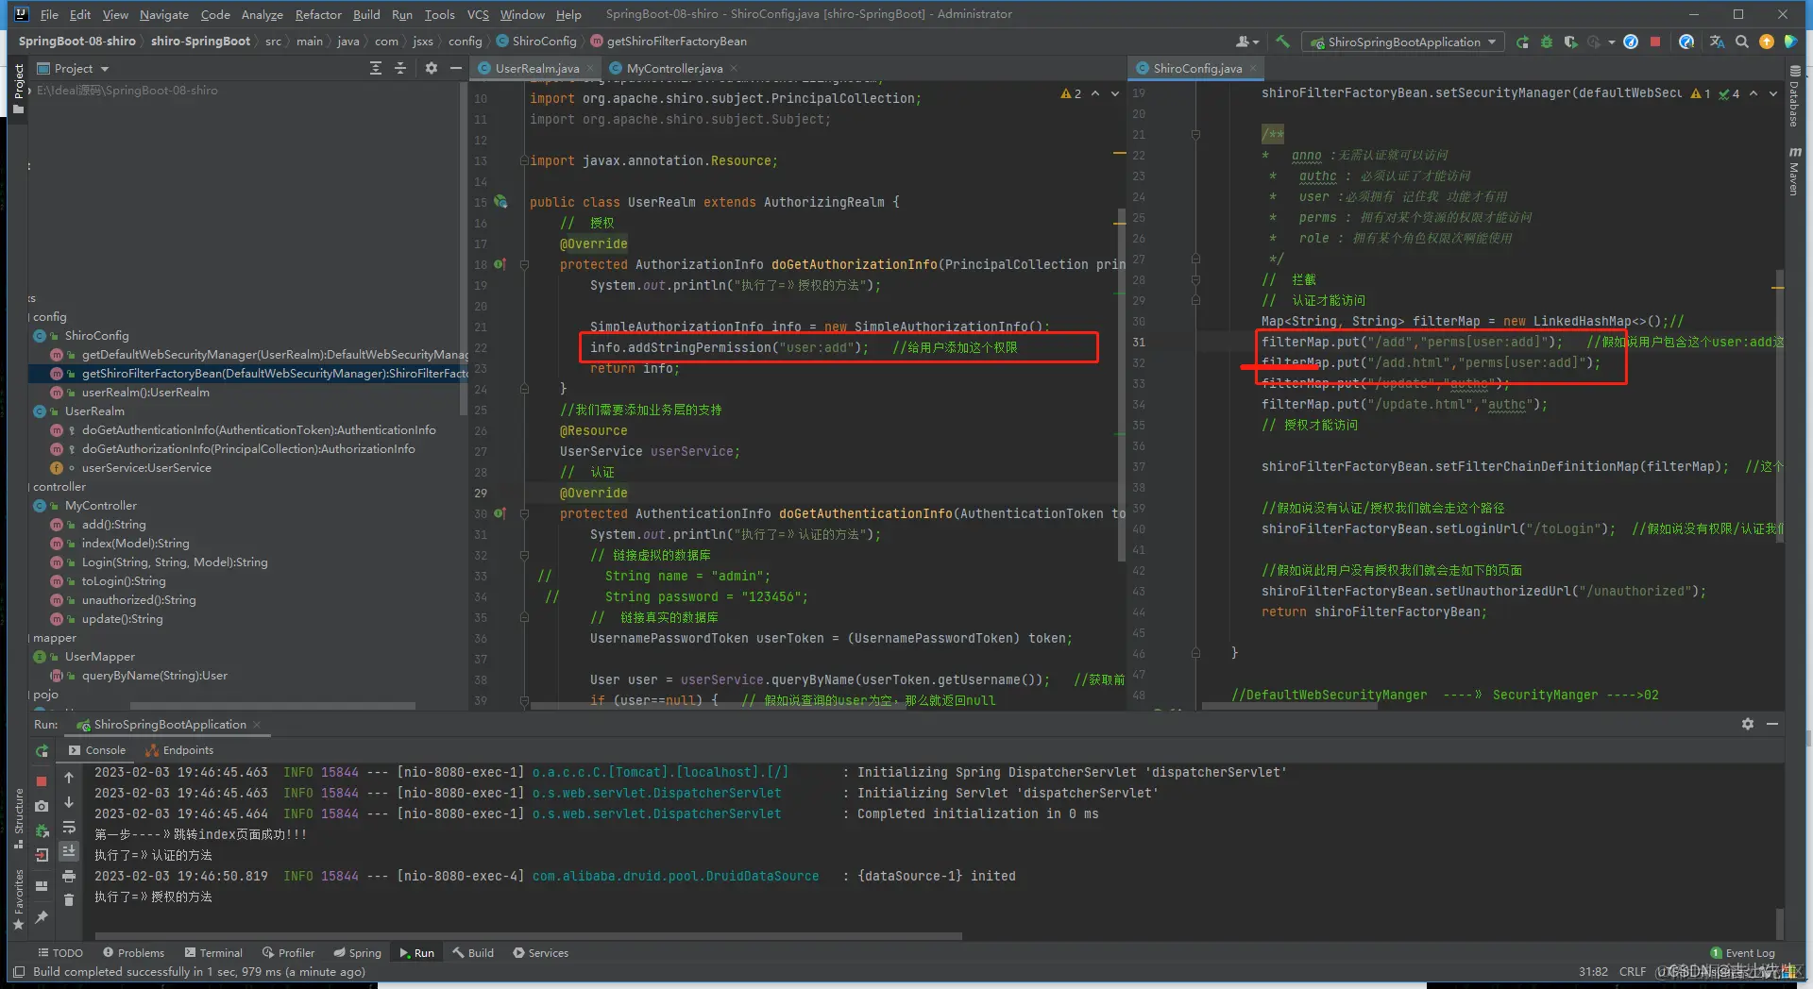The width and height of the screenshot is (1813, 989).
Task: Toggle the Database tool window
Action: [1794, 97]
